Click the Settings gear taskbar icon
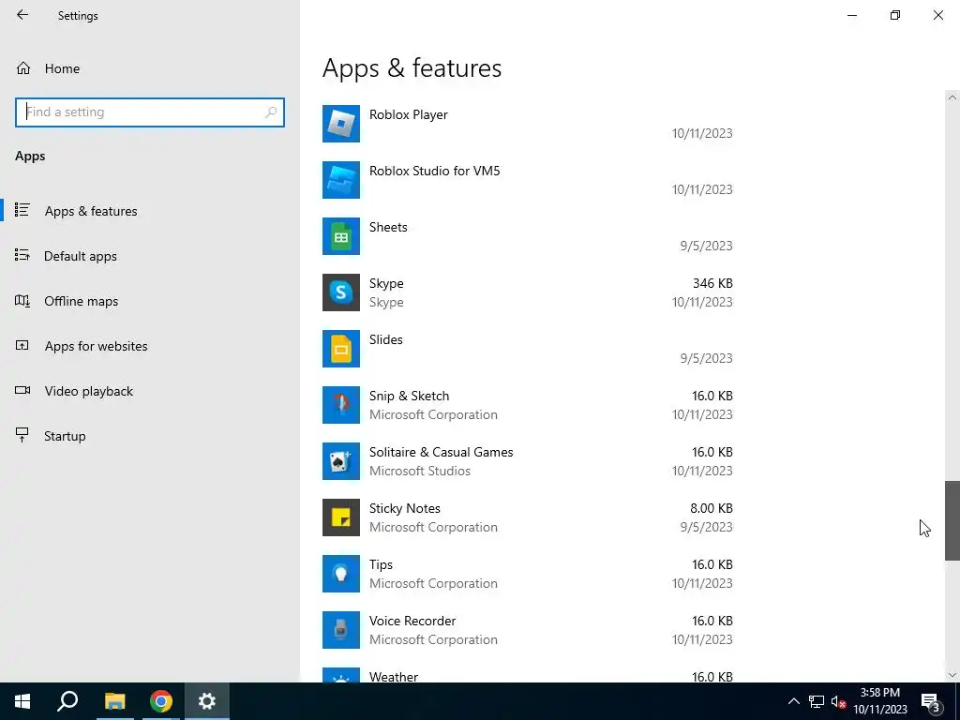Screen dimensions: 960x720 click(x=207, y=701)
